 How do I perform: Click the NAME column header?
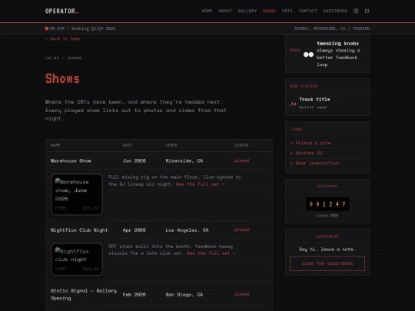(55, 145)
